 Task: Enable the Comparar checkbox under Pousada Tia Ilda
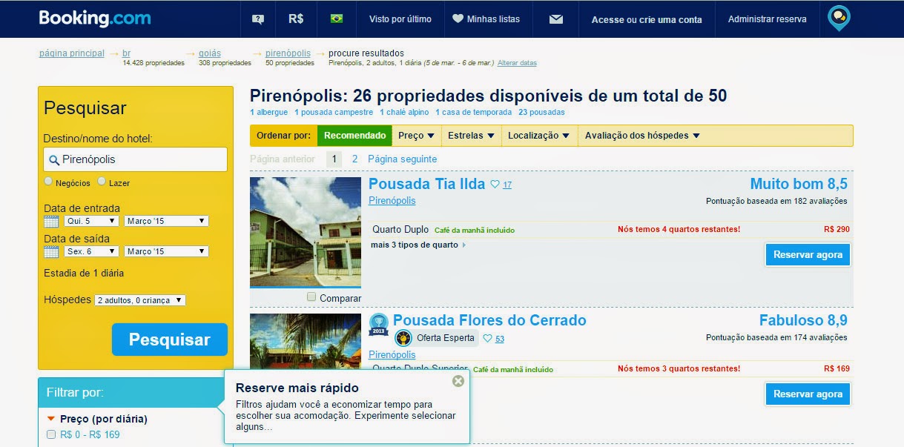point(312,295)
